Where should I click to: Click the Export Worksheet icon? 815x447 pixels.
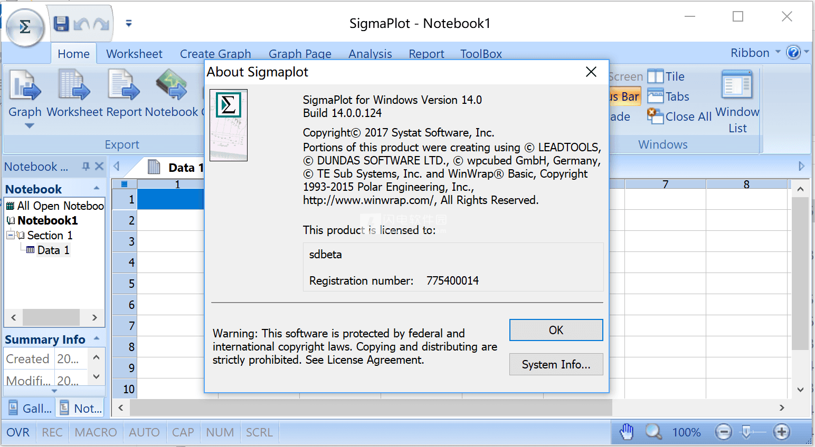[x=74, y=86]
